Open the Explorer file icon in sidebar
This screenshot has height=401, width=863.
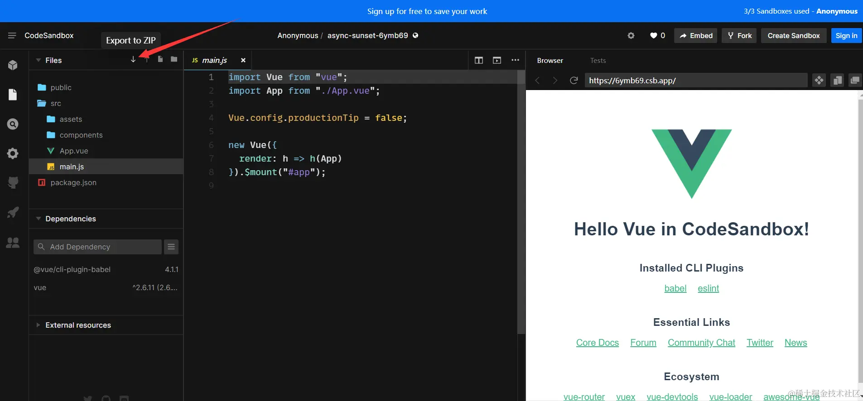13,94
